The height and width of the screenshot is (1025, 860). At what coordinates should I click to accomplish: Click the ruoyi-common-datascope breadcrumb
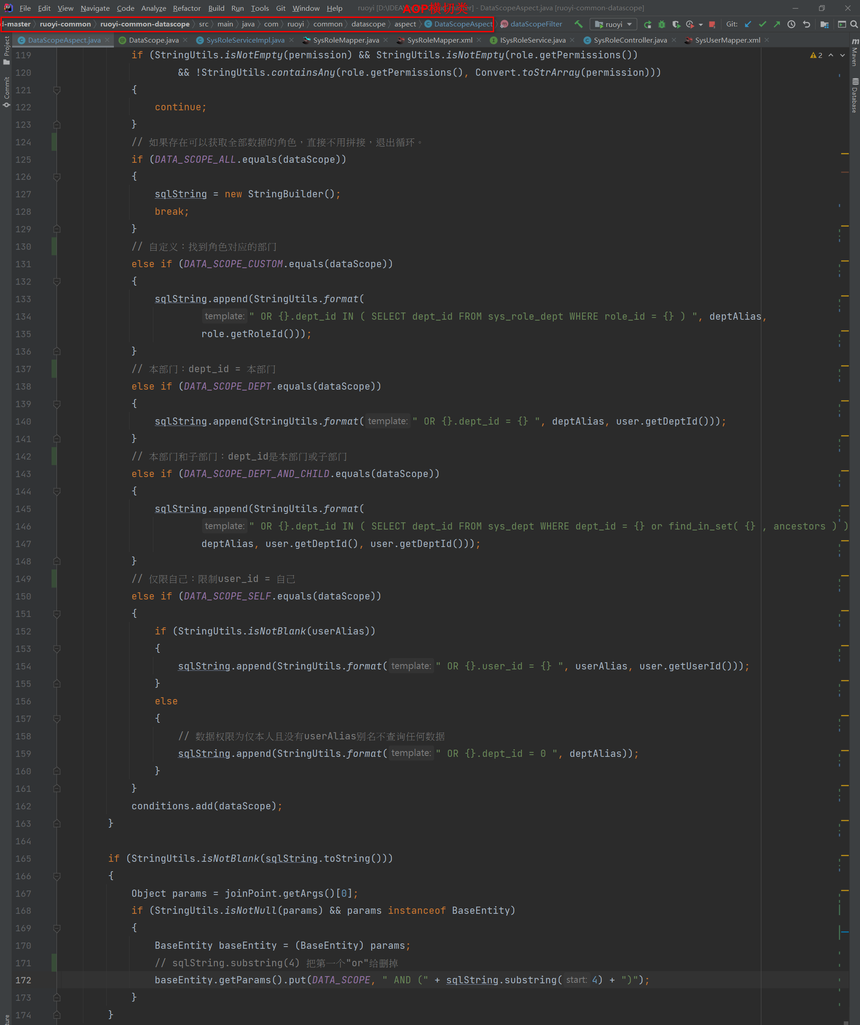point(145,24)
